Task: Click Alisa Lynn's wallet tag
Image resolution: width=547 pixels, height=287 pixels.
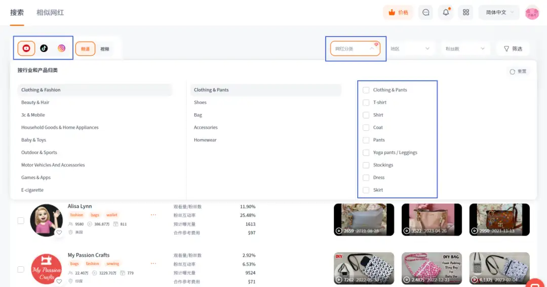Action: pyautogui.click(x=112, y=215)
